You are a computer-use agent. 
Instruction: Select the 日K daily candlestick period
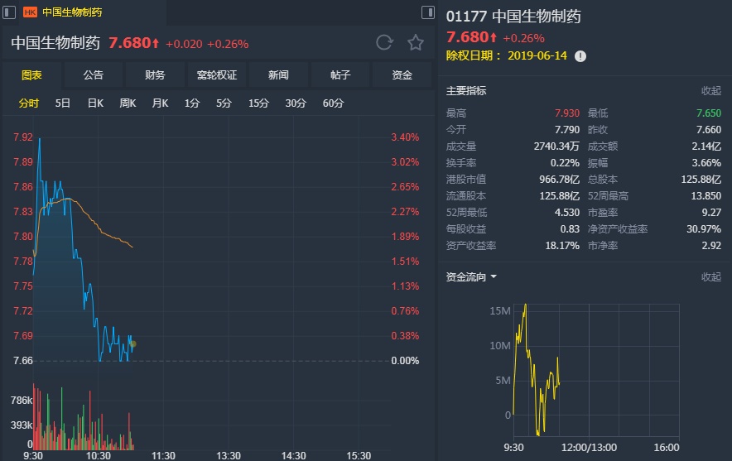click(95, 103)
